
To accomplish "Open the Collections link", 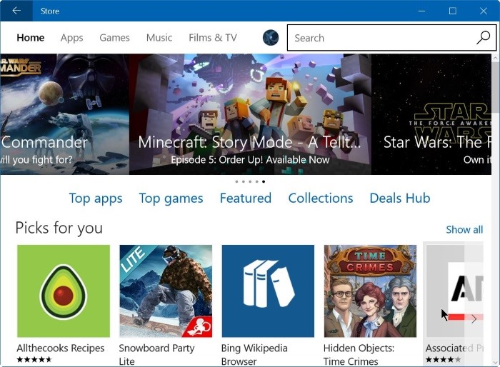I will click(x=321, y=198).
